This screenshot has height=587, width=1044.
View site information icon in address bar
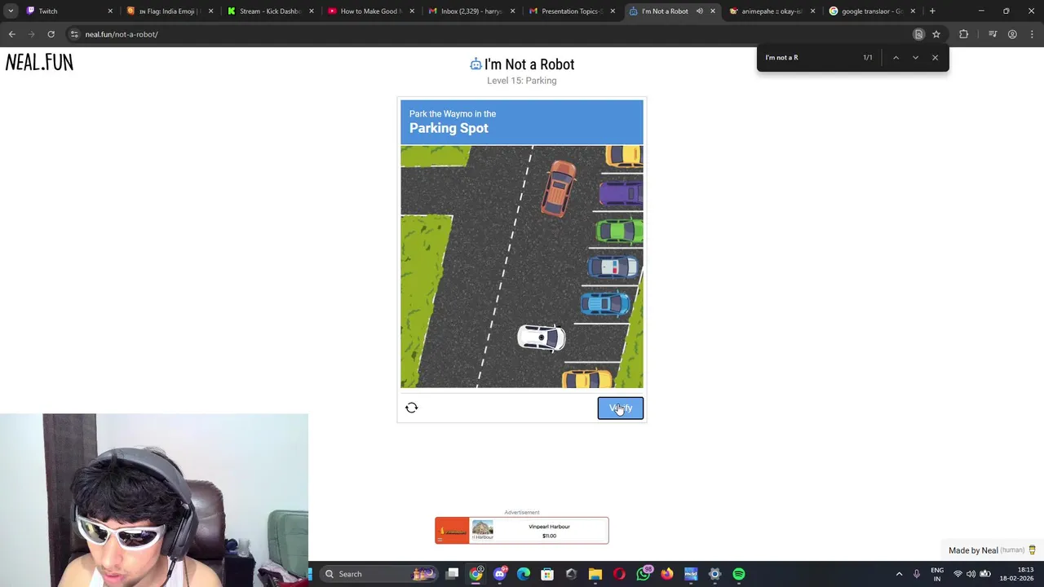(x=74, y=34)
